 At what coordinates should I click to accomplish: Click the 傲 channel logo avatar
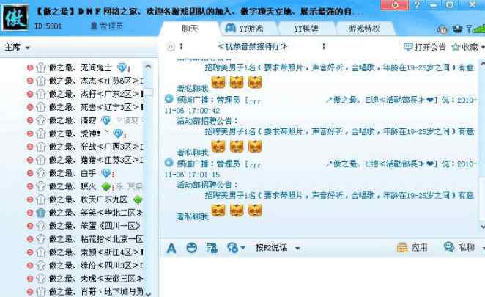point(15,18)
